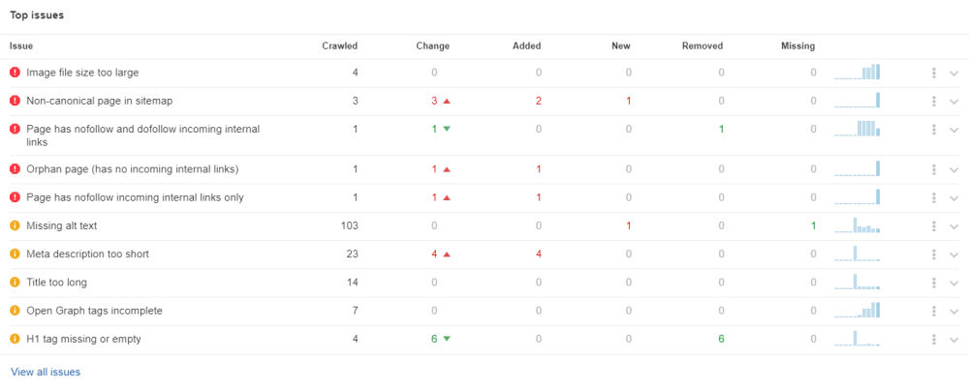The image size is (969, 388).
Task: Open the Missing alt text issue
Action: pyautogui.click(x=62, y=226)
